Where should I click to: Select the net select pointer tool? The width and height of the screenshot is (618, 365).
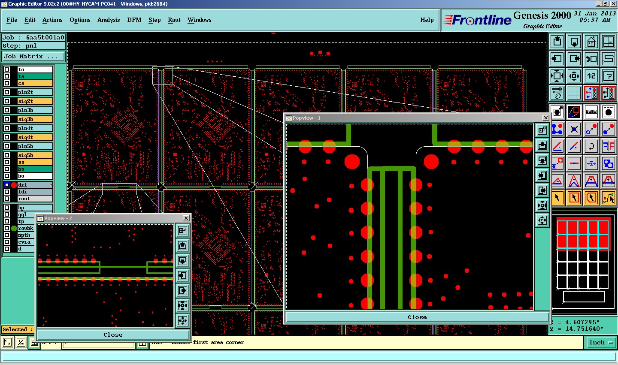(x=609, y=198)
